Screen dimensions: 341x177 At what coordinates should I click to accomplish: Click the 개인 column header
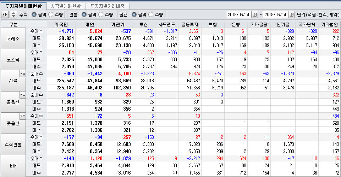click(90, 24)
